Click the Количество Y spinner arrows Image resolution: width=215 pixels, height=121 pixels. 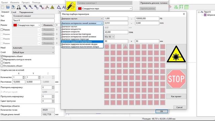(x=39, y=77)
